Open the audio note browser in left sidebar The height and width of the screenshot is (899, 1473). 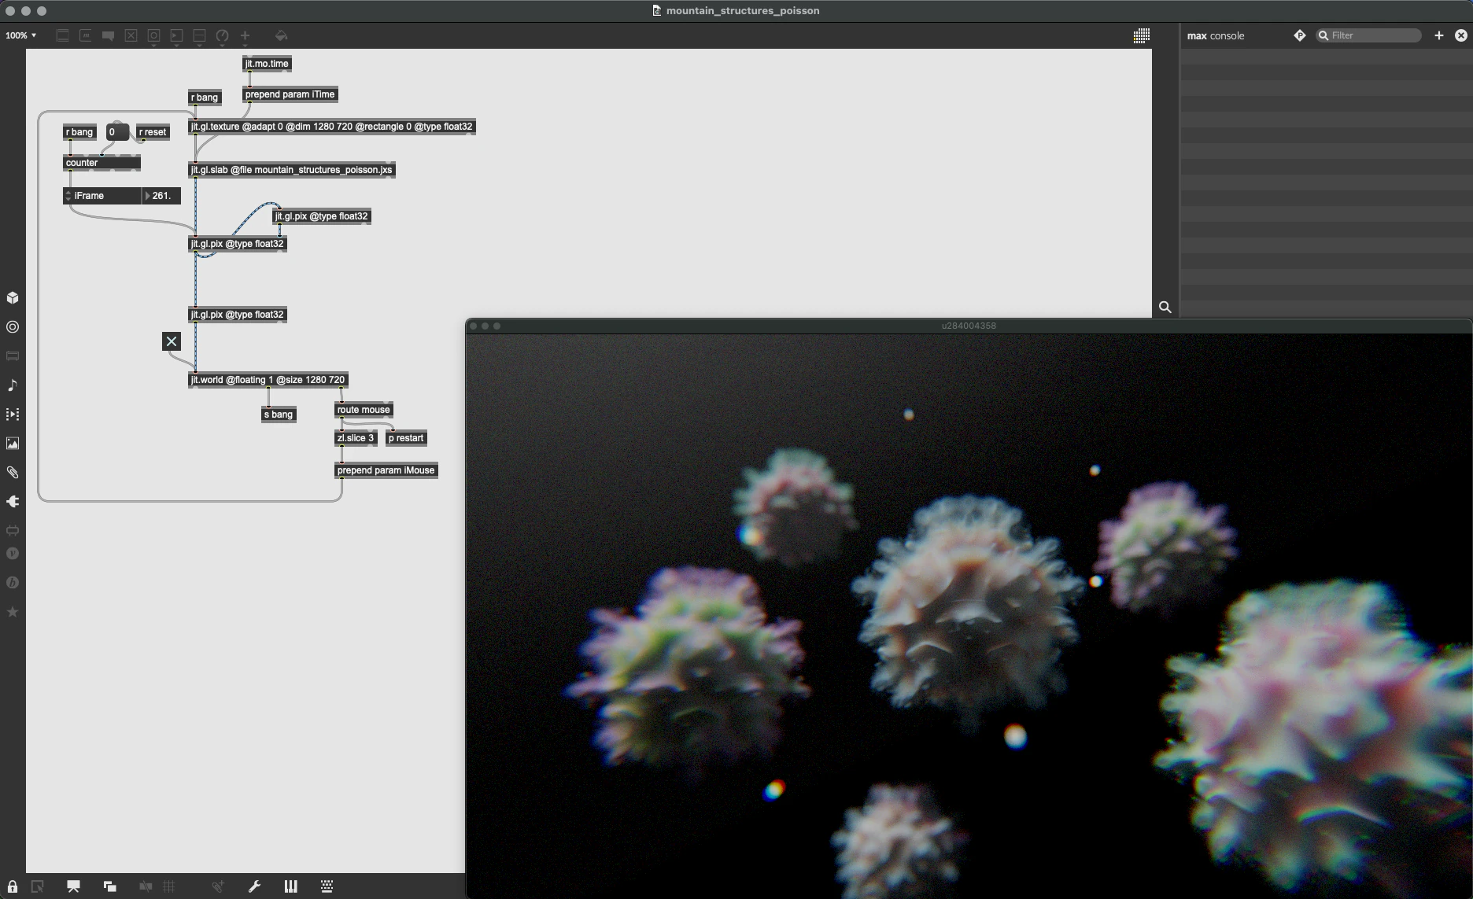[13, 385]
